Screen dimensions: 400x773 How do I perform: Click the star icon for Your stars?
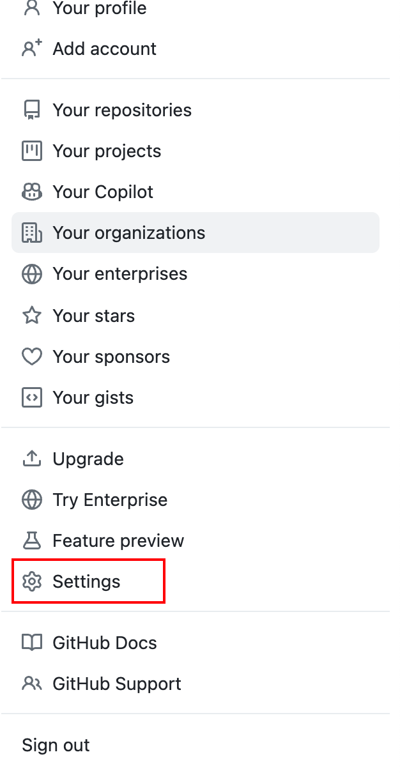[x=31, y=316]
